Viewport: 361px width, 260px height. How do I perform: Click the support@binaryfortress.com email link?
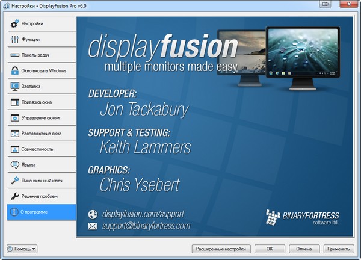(146, 226)
